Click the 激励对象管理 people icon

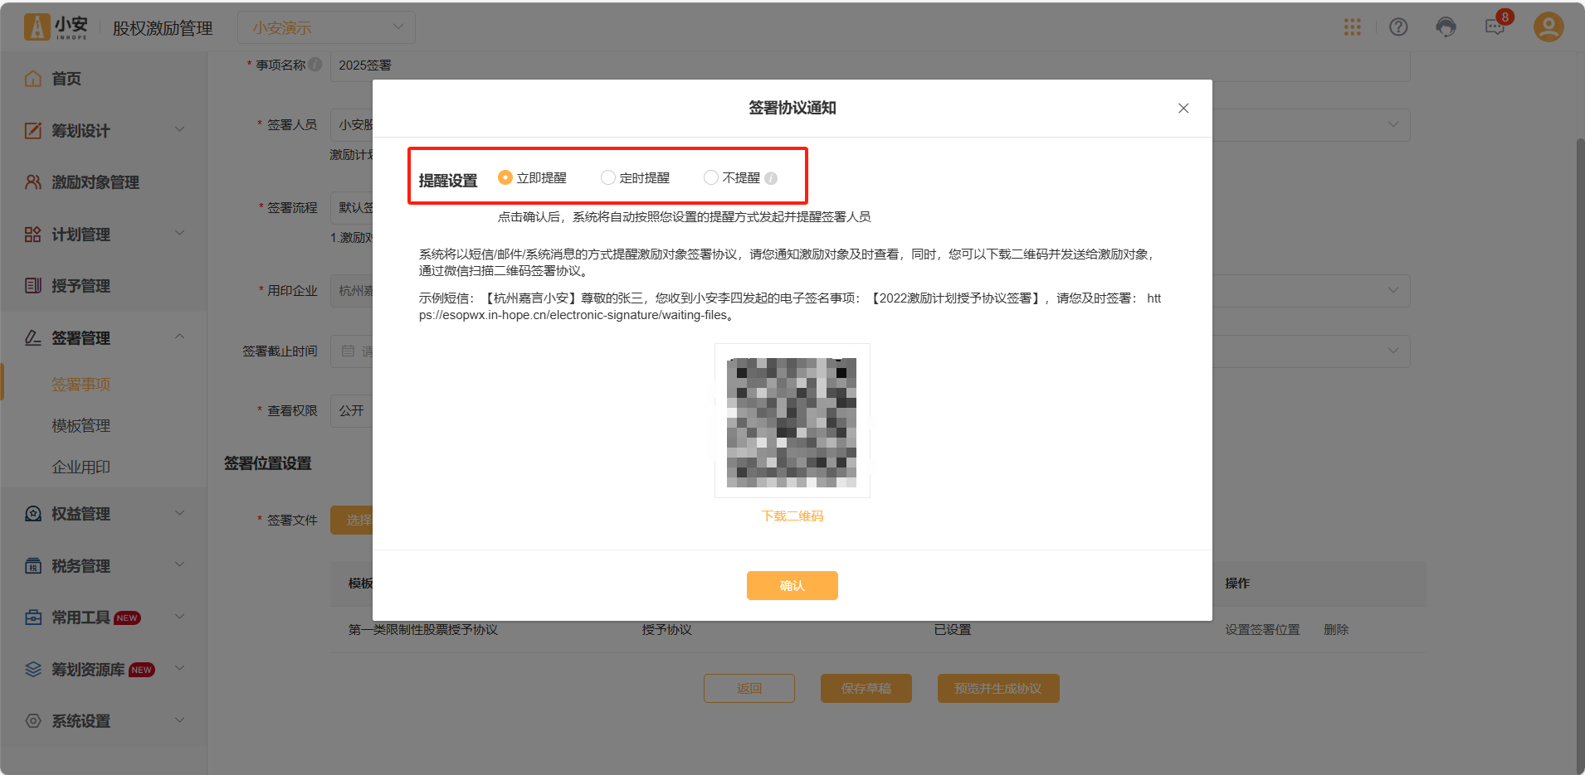pos(33,182)
